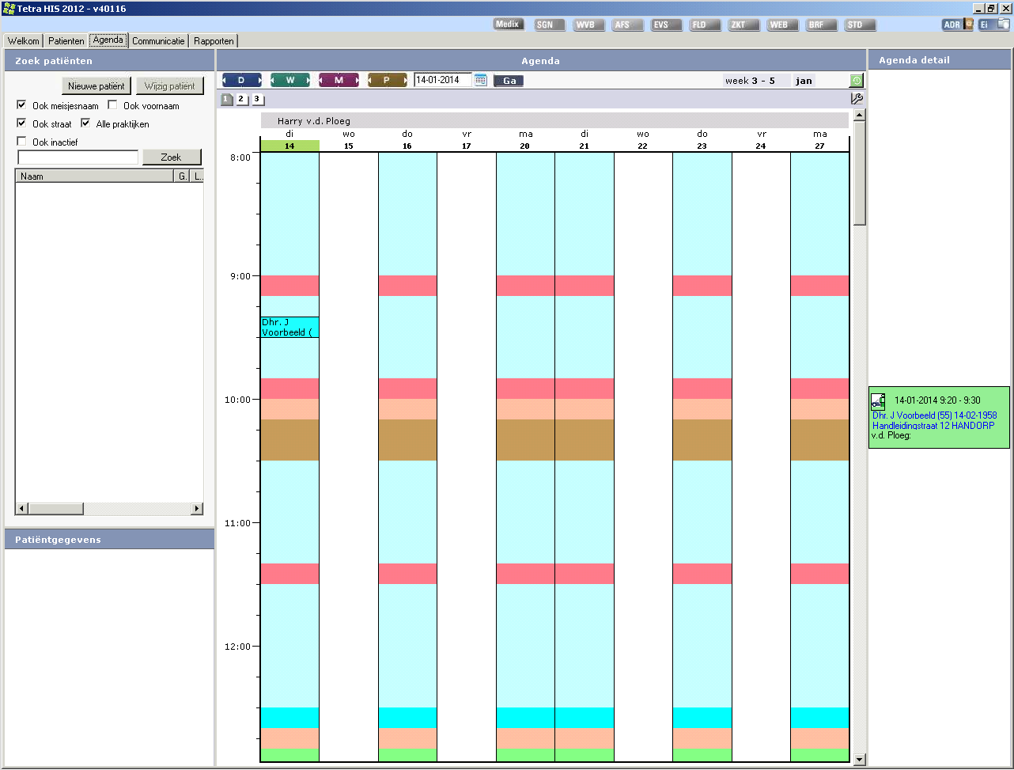Click the P button right arrow
Viewport: 1014px width, 770px height.
pos(404,81)
